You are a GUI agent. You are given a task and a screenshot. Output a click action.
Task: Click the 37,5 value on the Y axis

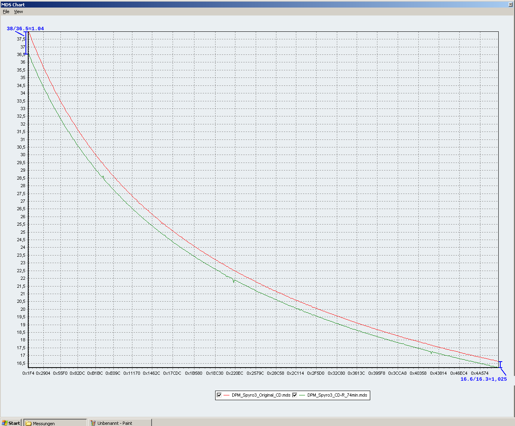pos(21,39)
